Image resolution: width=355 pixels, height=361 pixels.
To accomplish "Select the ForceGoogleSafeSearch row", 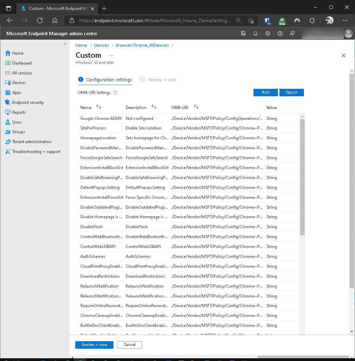I will (x=189, y=158).
